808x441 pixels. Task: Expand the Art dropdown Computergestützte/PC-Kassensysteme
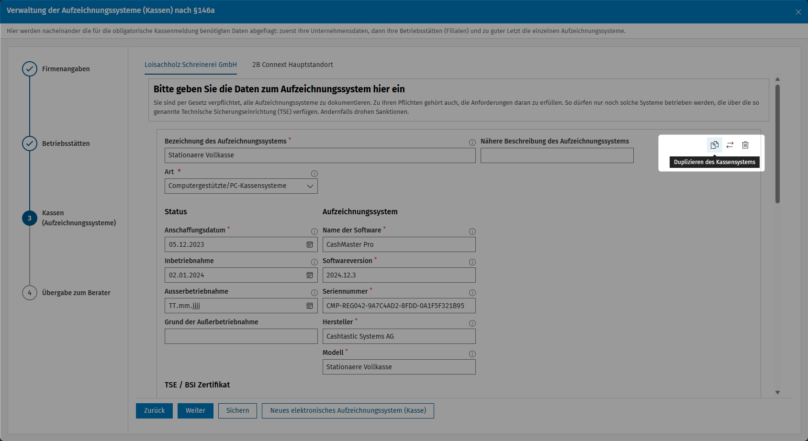tap(241, 186)
